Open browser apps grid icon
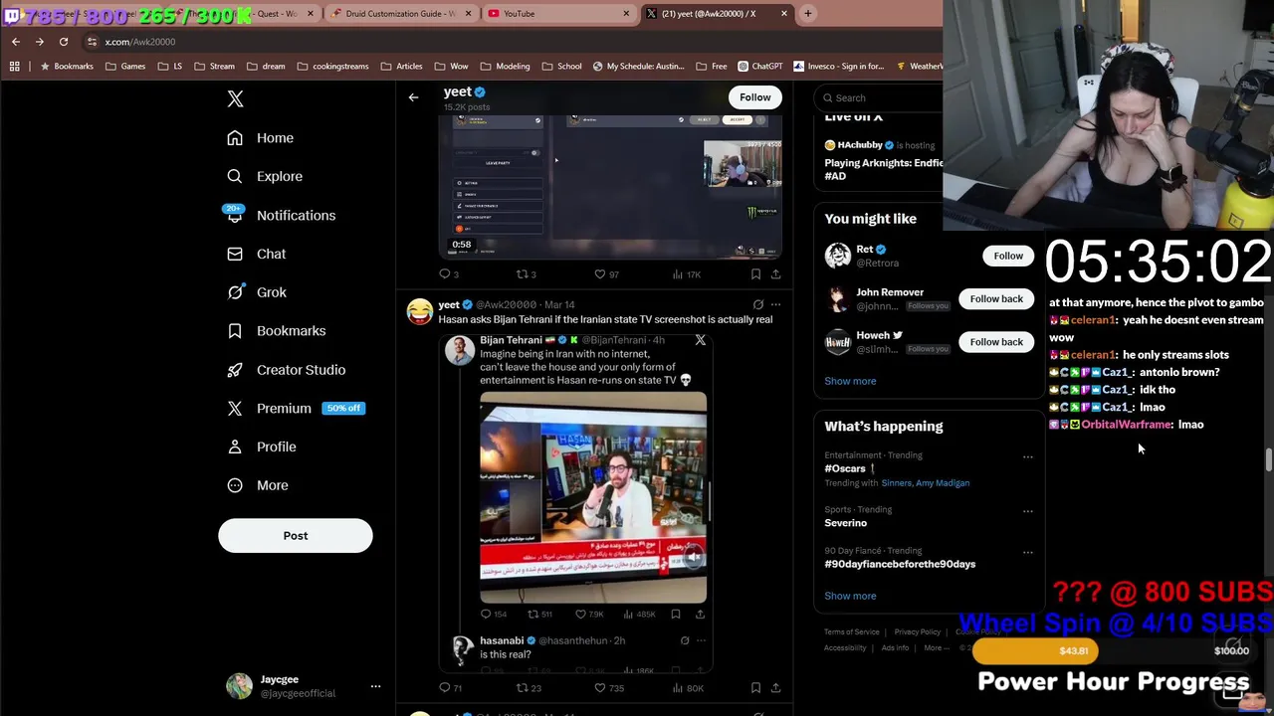This screenshot has width=1274, height=716. point(14,67)
